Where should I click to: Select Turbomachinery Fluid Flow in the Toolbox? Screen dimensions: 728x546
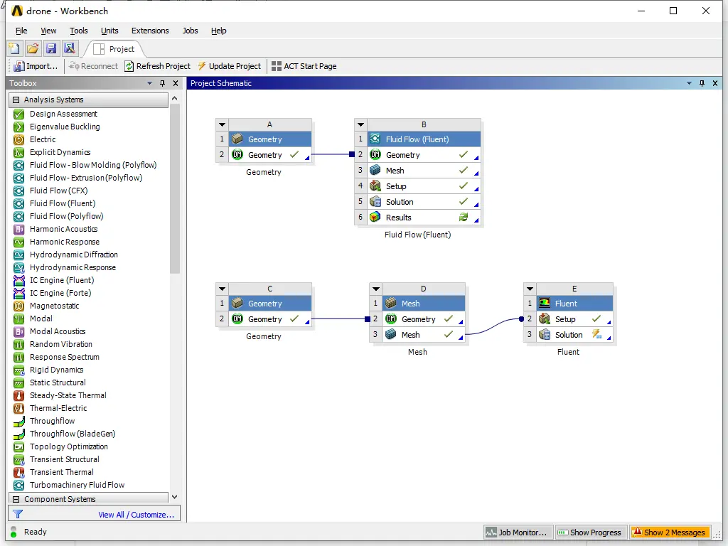point(77,485)
